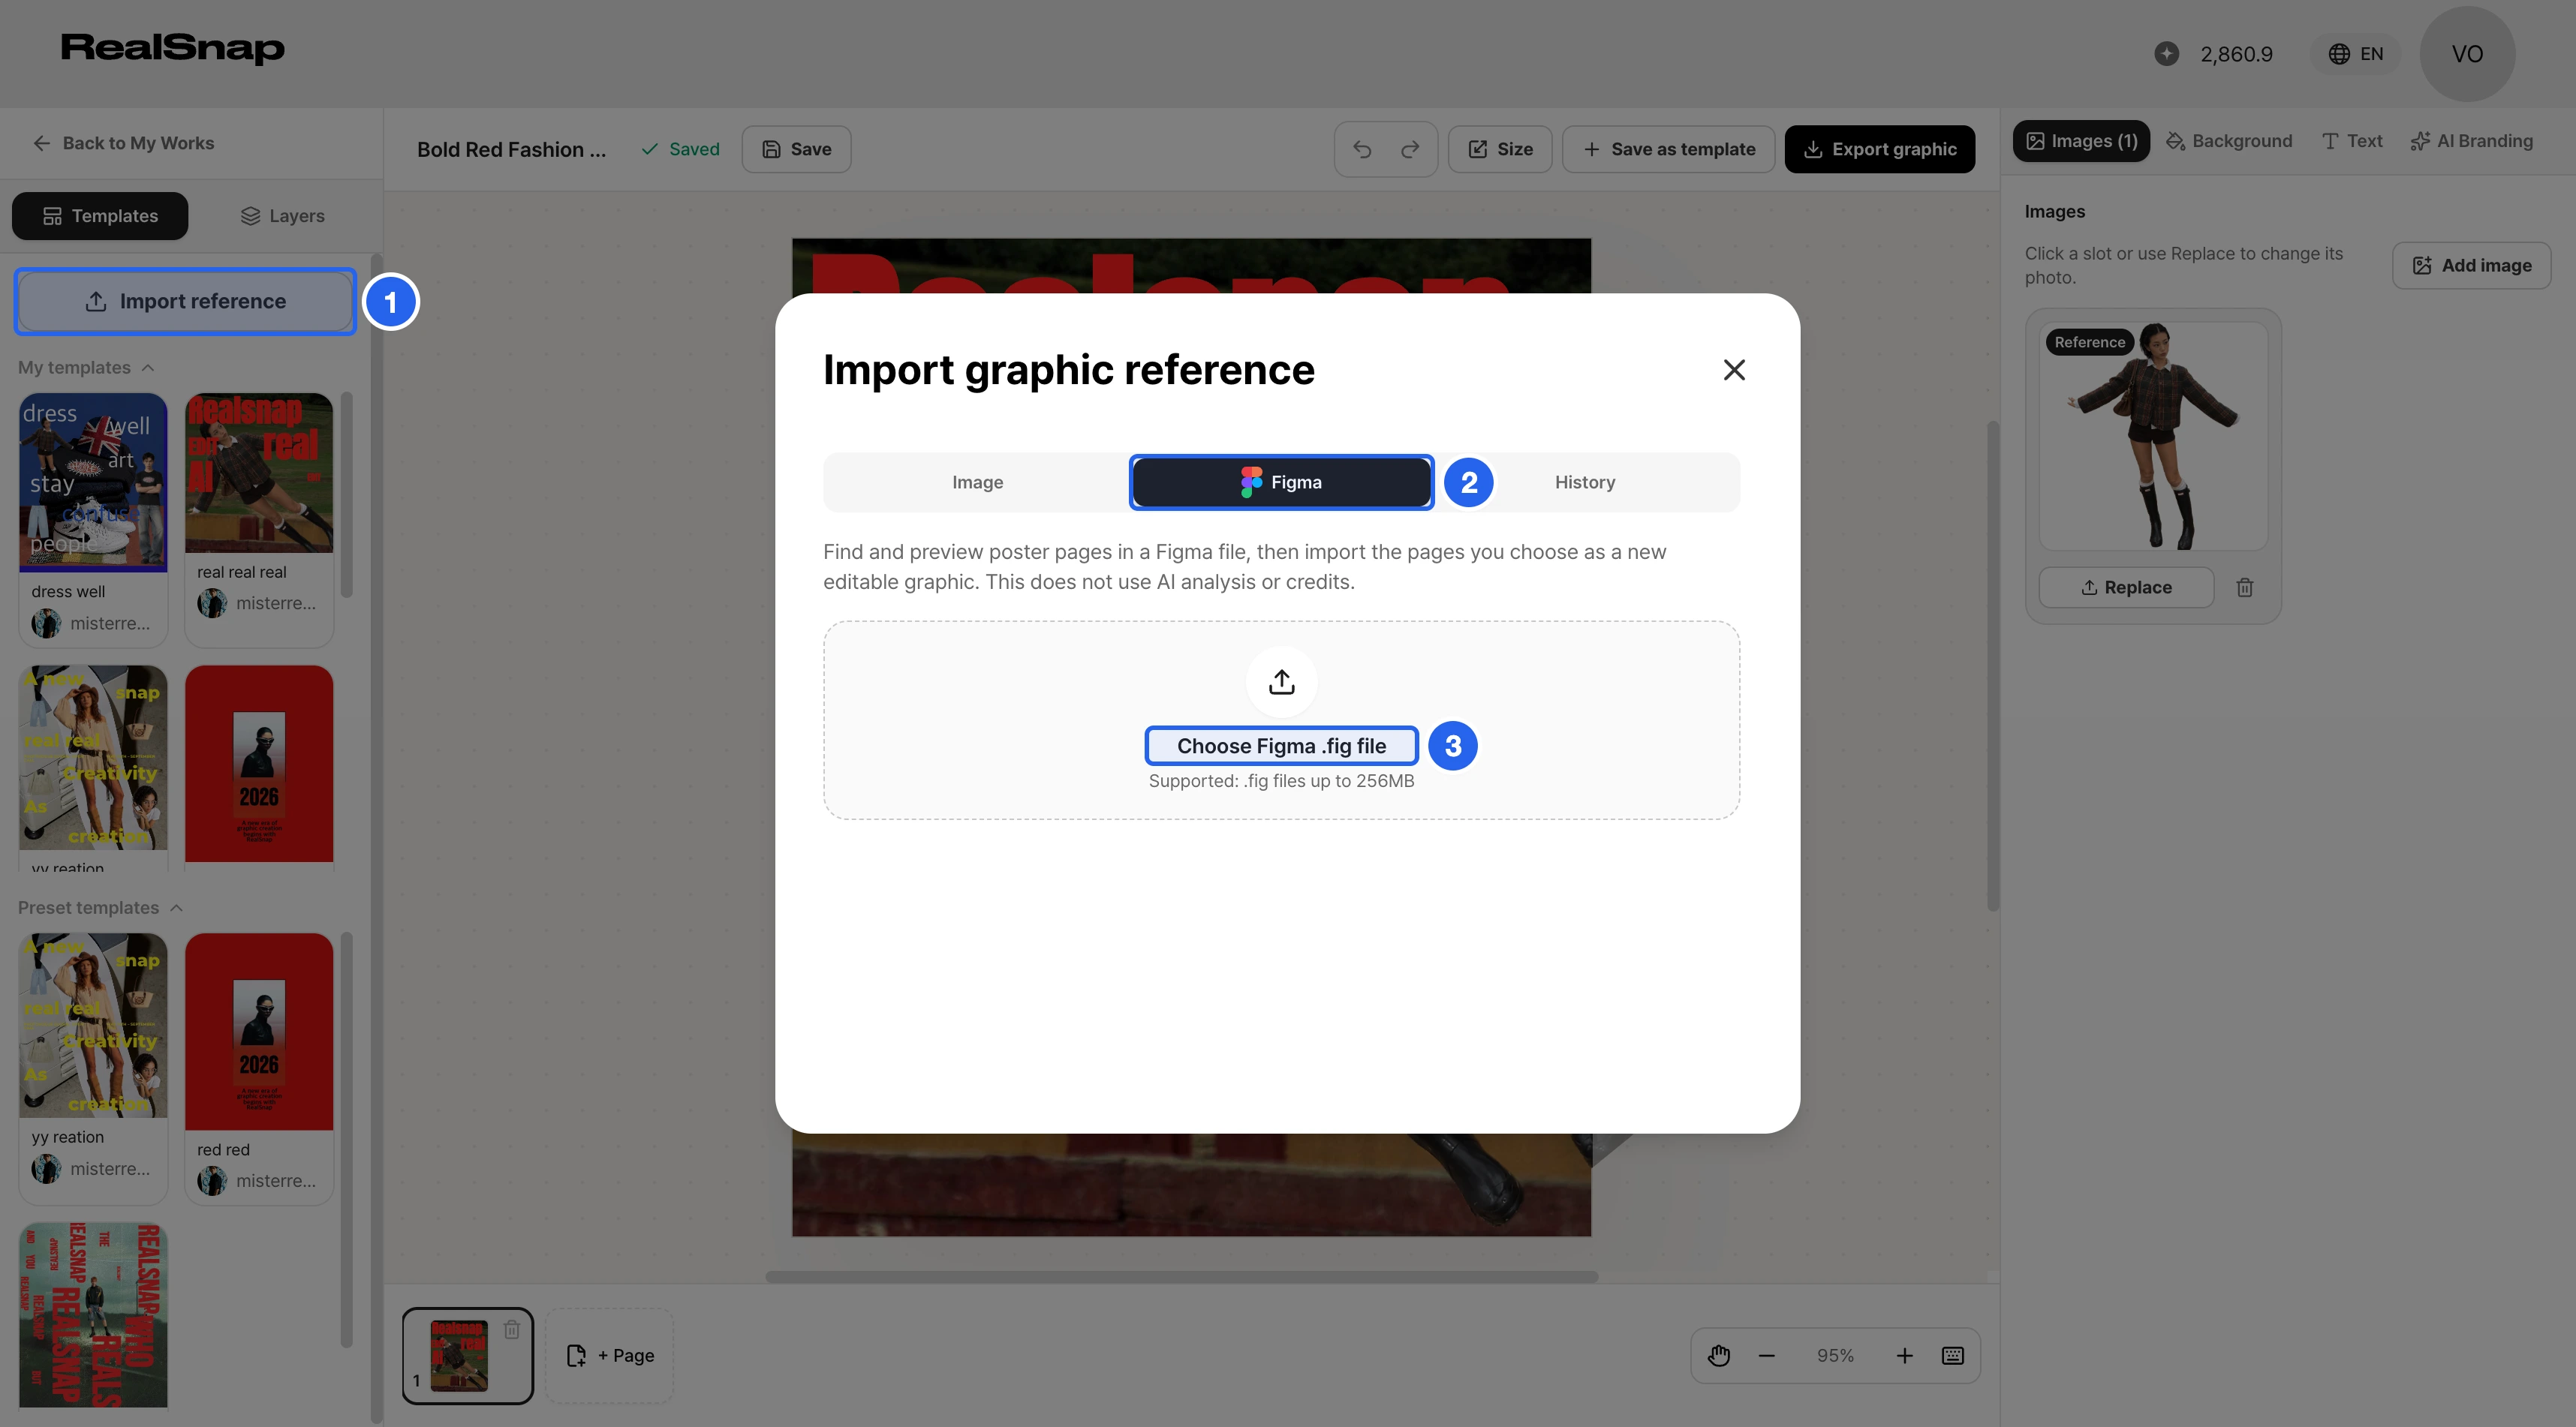Click the credits coin icon
This screenshot has width=2576, height=1427.
pyautogui.click(x=2167, y=54)
